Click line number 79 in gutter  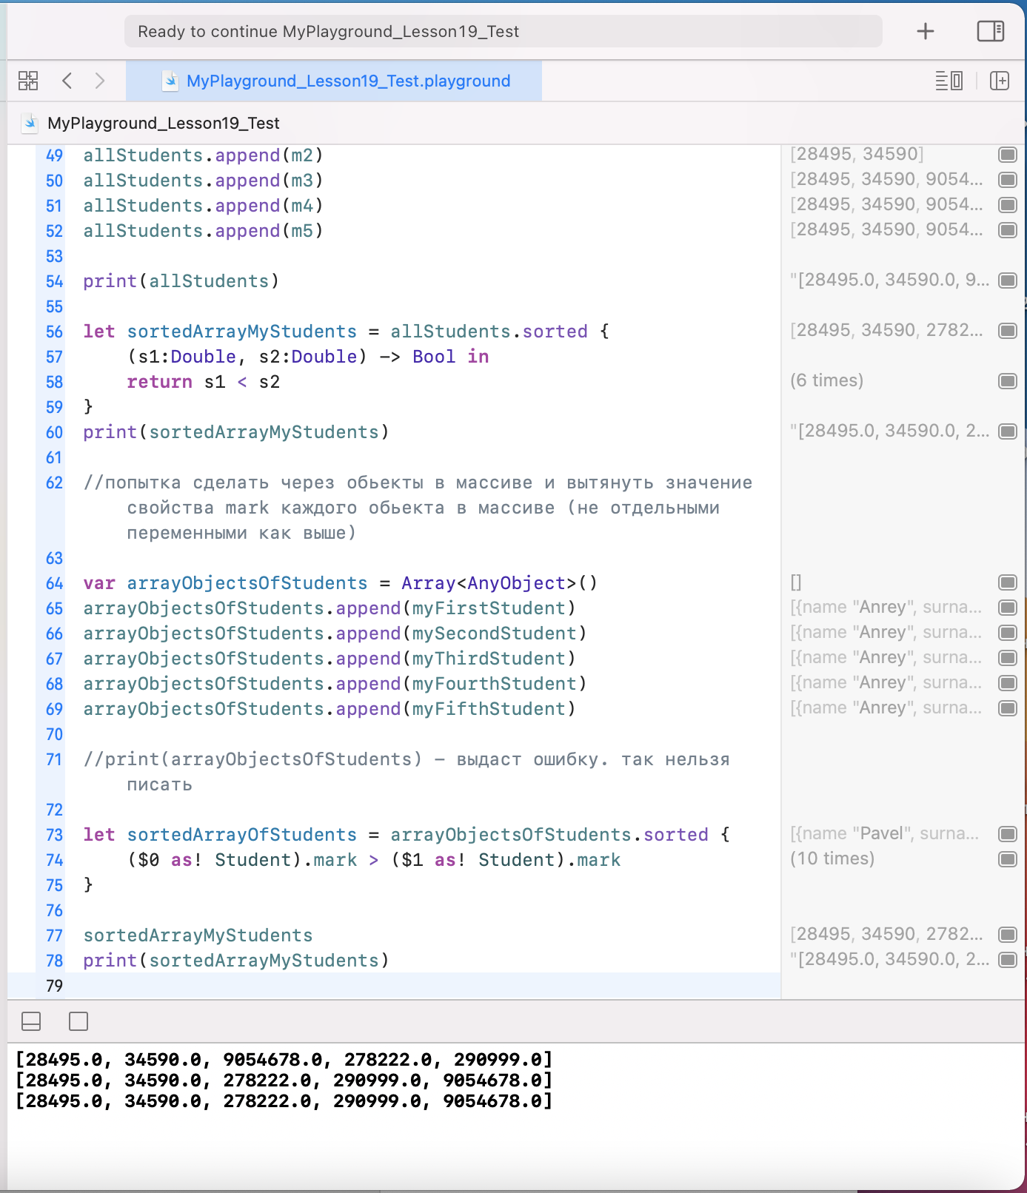click(x=54, y=986)
